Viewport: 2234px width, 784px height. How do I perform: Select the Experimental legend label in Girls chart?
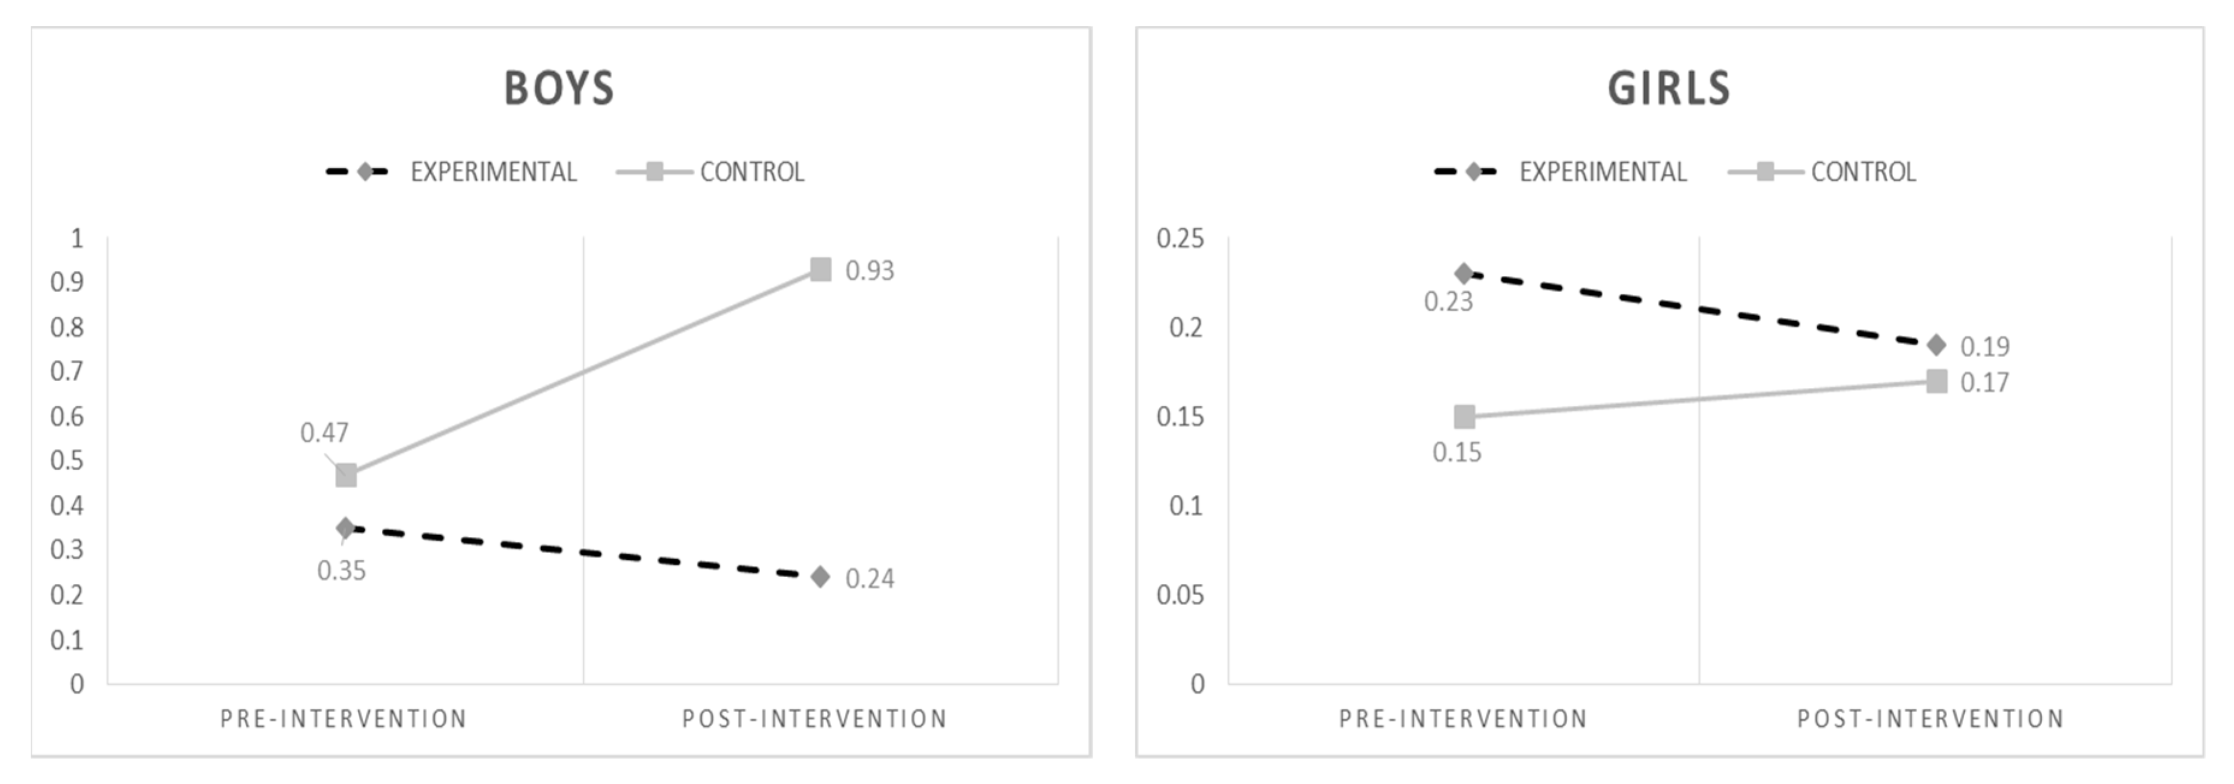1603,173
